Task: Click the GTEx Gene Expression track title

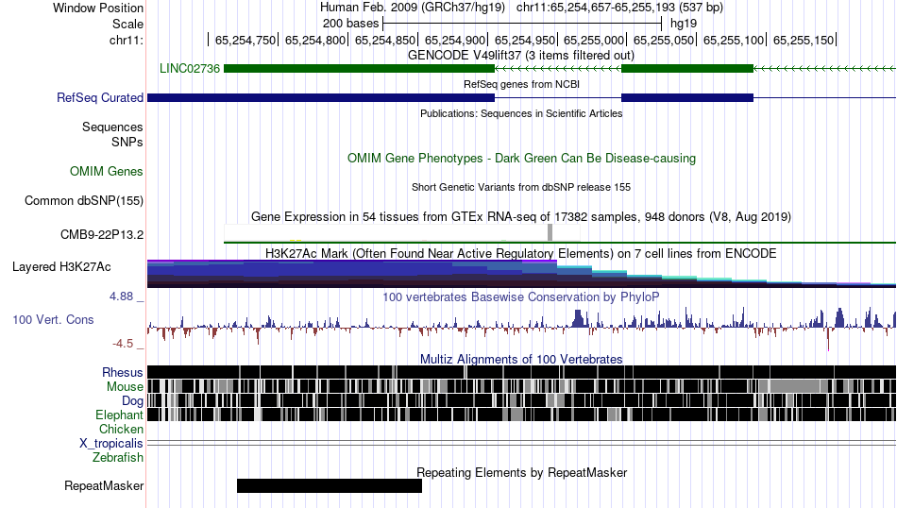Action: 521,217
